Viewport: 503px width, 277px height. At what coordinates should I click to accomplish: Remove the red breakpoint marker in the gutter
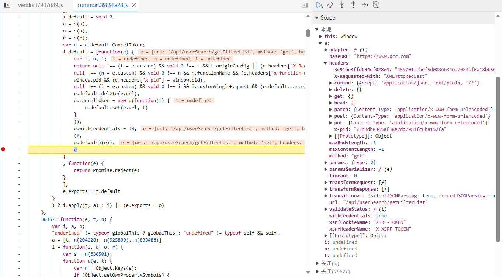tap(3, 149)
